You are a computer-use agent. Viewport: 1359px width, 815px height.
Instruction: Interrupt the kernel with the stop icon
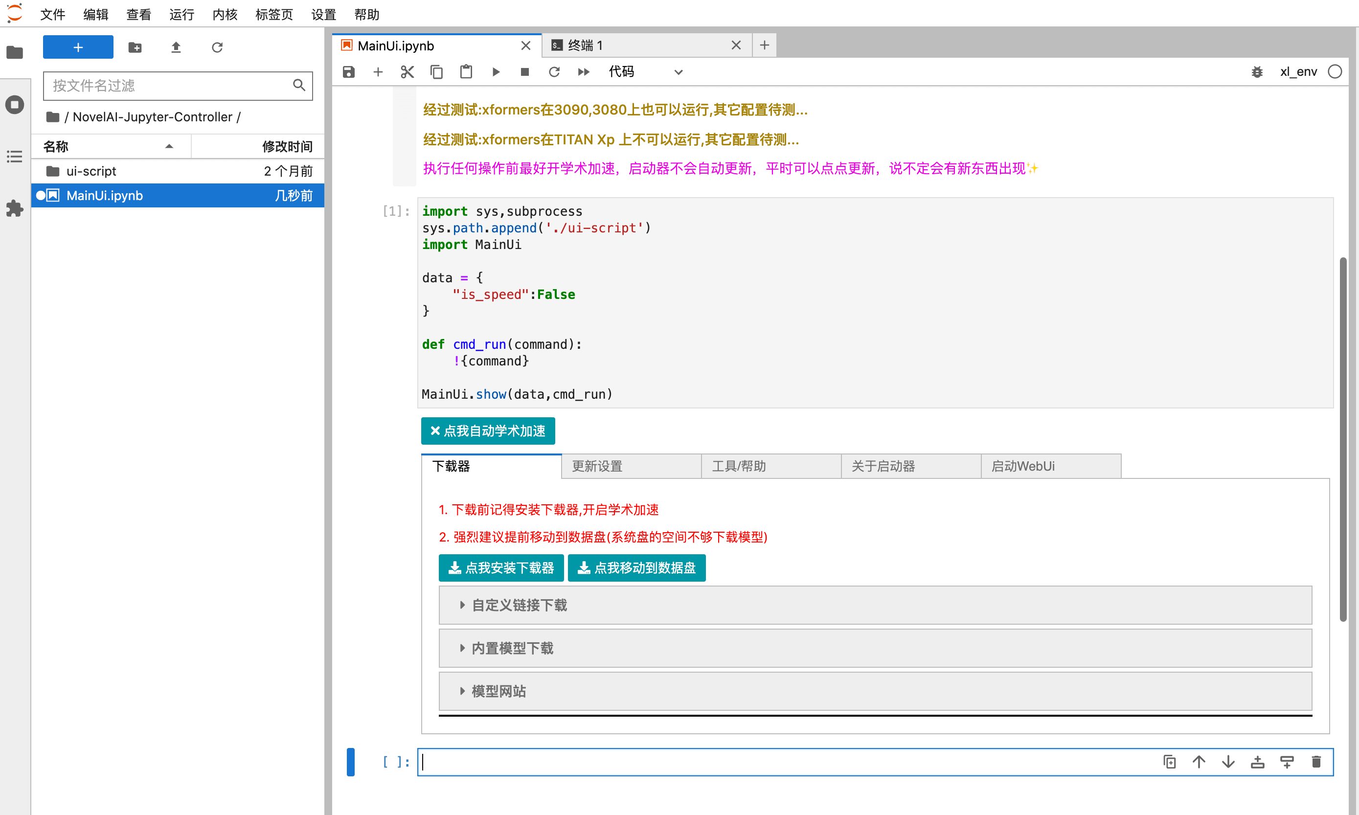(524, 72)
